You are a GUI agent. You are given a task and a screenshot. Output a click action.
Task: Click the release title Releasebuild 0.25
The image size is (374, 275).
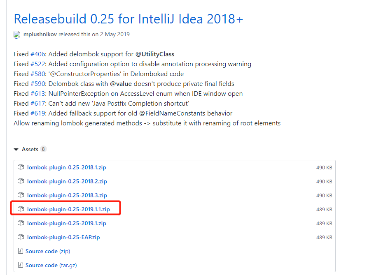point(128,19)
